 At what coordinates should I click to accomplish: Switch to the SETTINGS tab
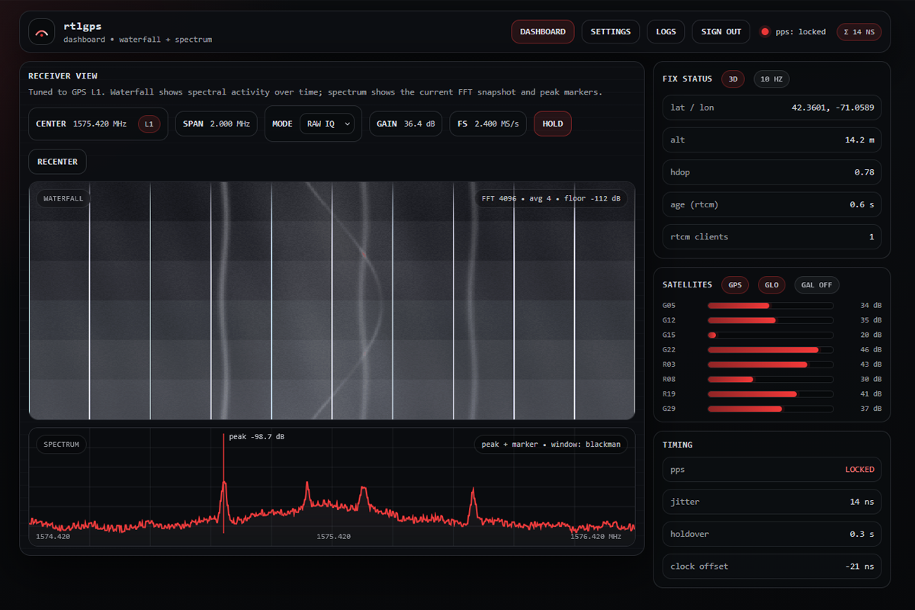(x=610, y=31)
